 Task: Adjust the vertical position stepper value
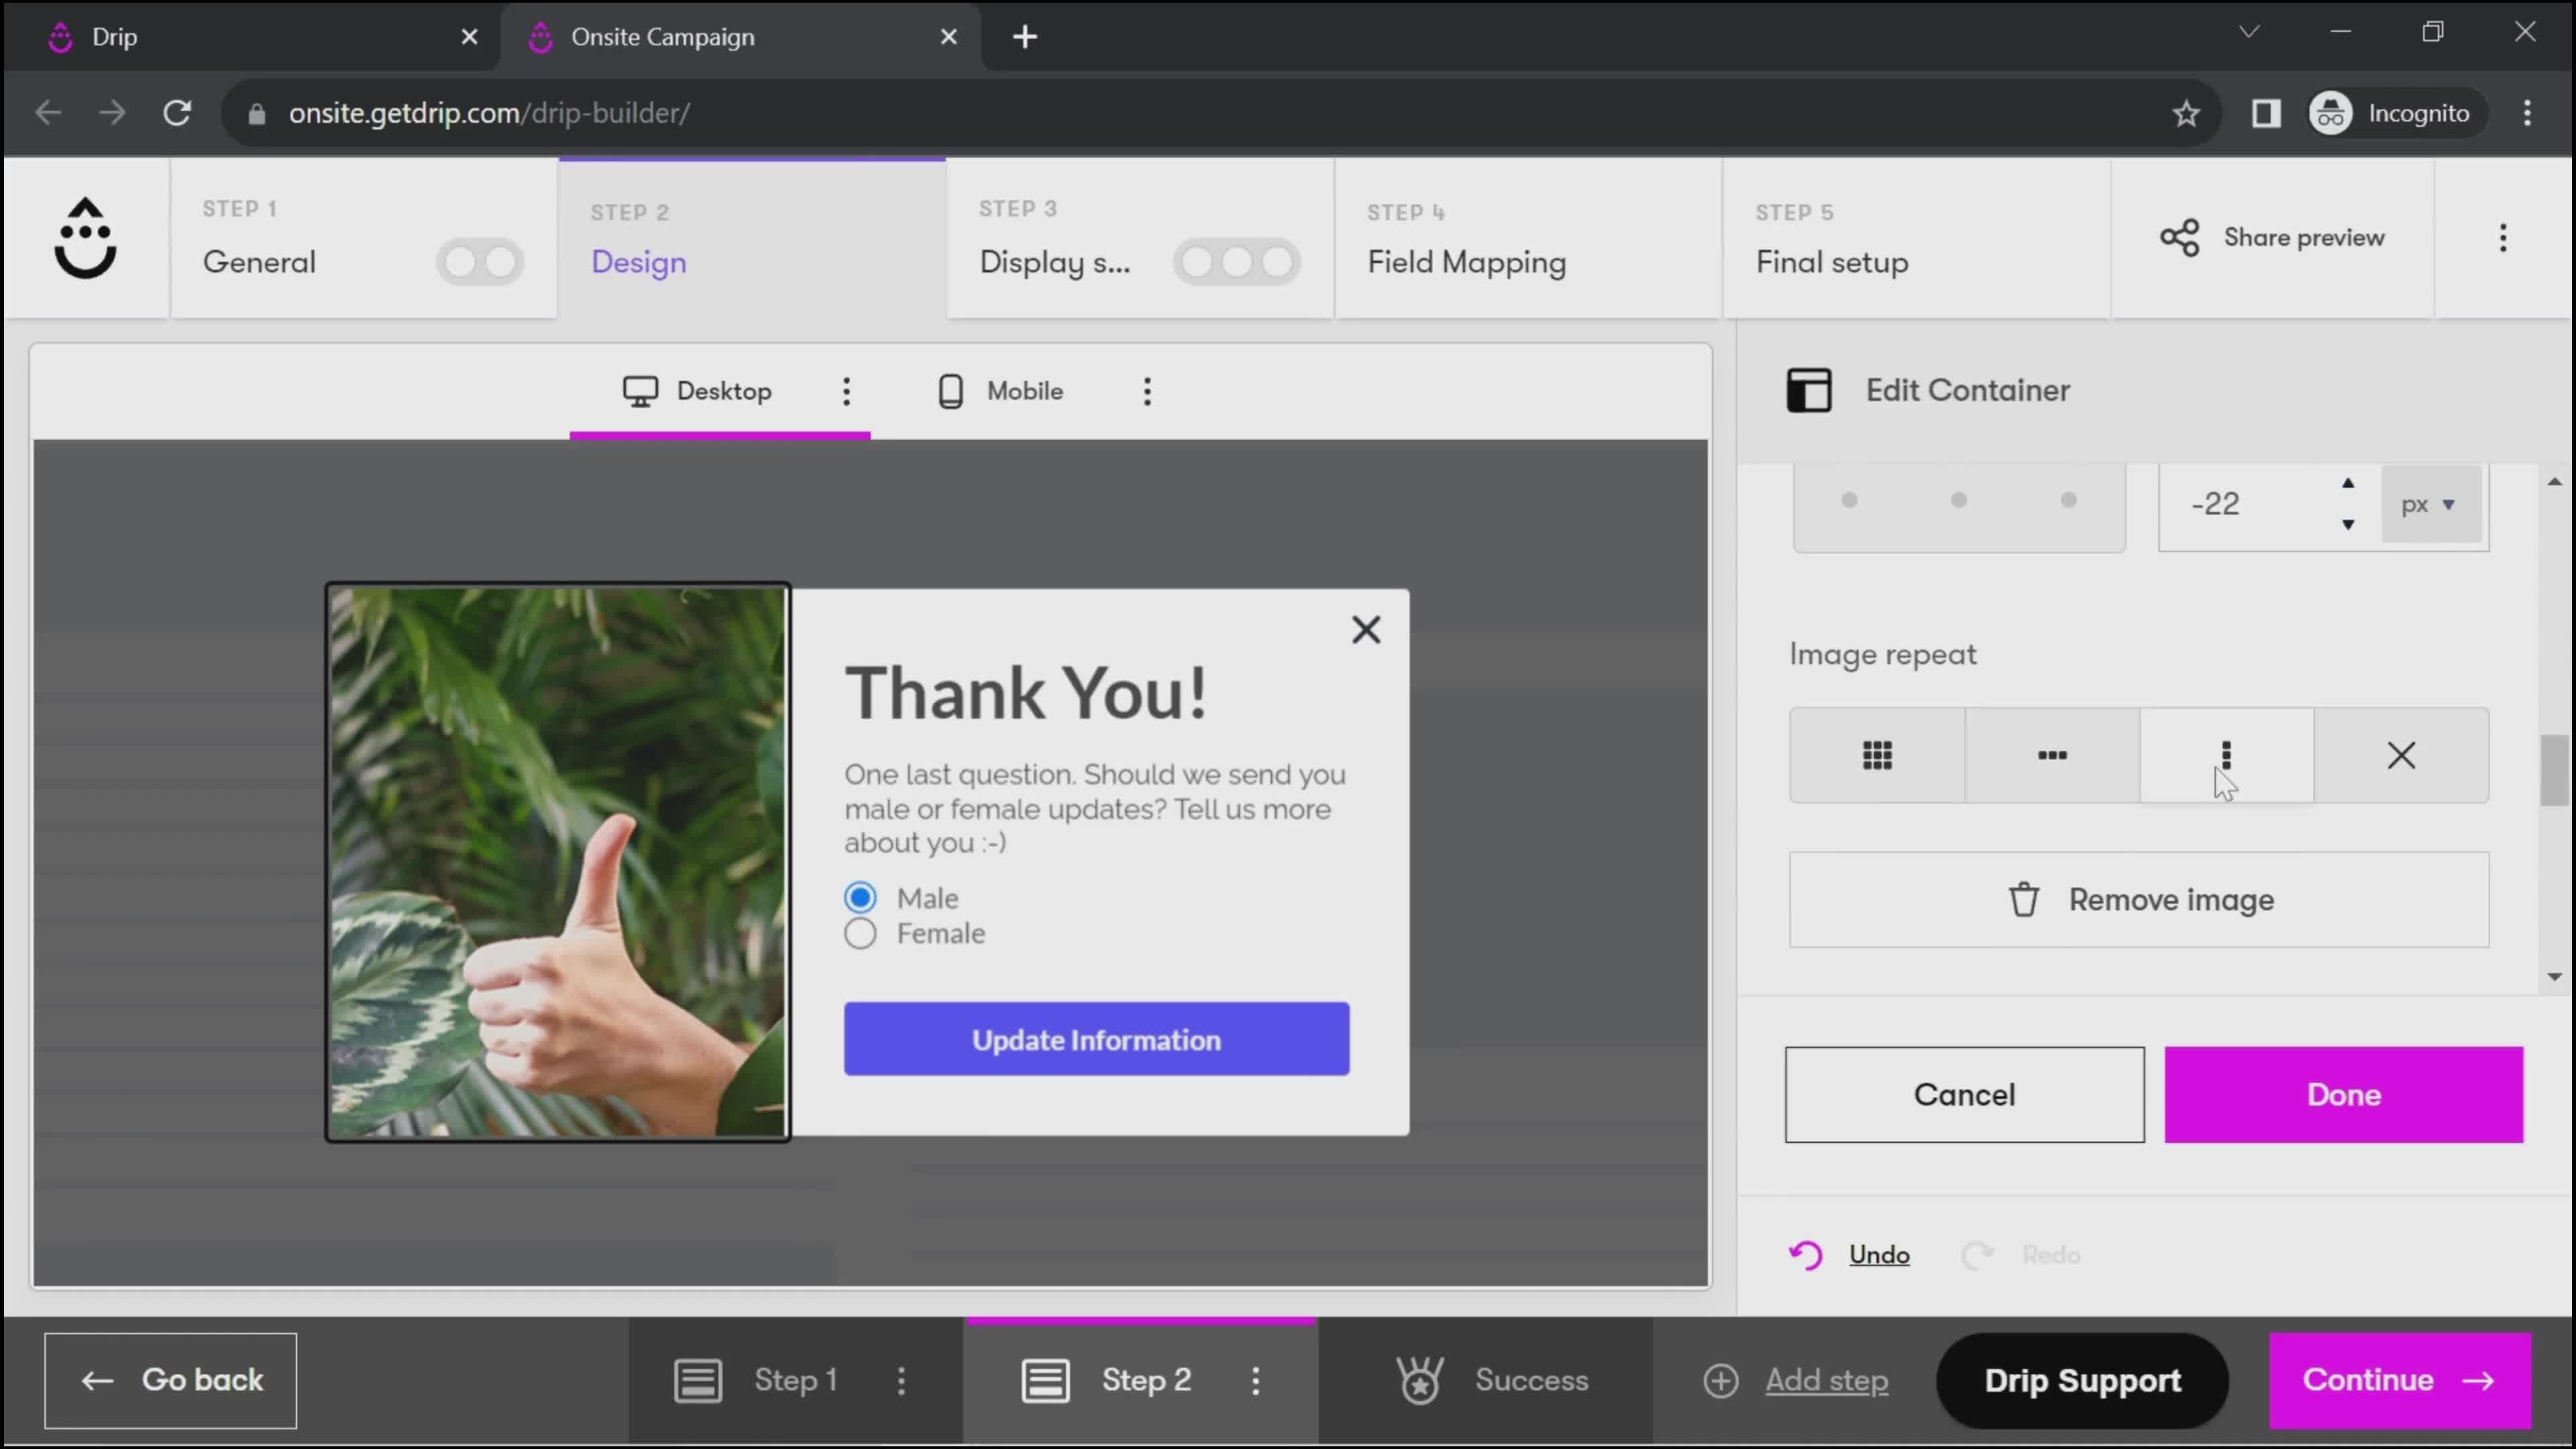pos(2348,502)
